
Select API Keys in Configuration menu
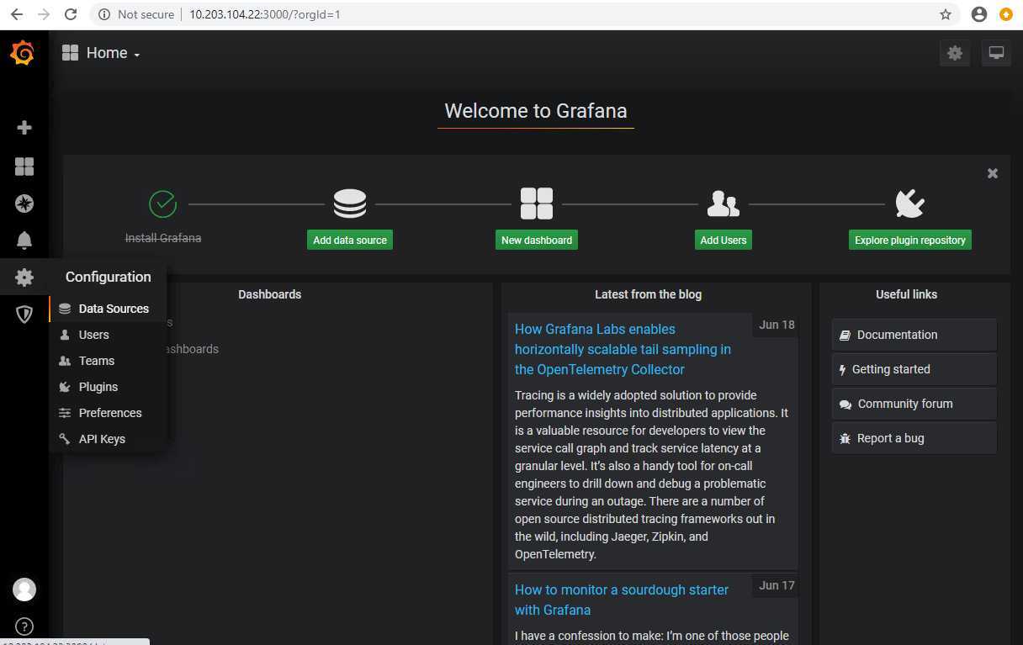click(108, 439)
